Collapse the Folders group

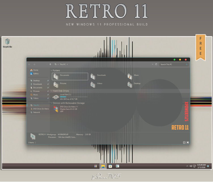pyautogui.click(x=52, y=70)
